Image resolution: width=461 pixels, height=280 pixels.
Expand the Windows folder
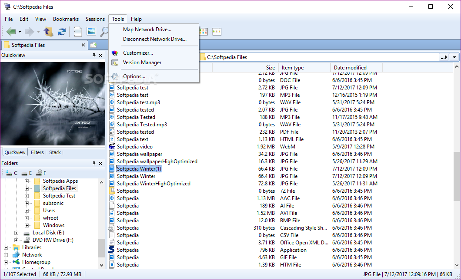[27, 225]
